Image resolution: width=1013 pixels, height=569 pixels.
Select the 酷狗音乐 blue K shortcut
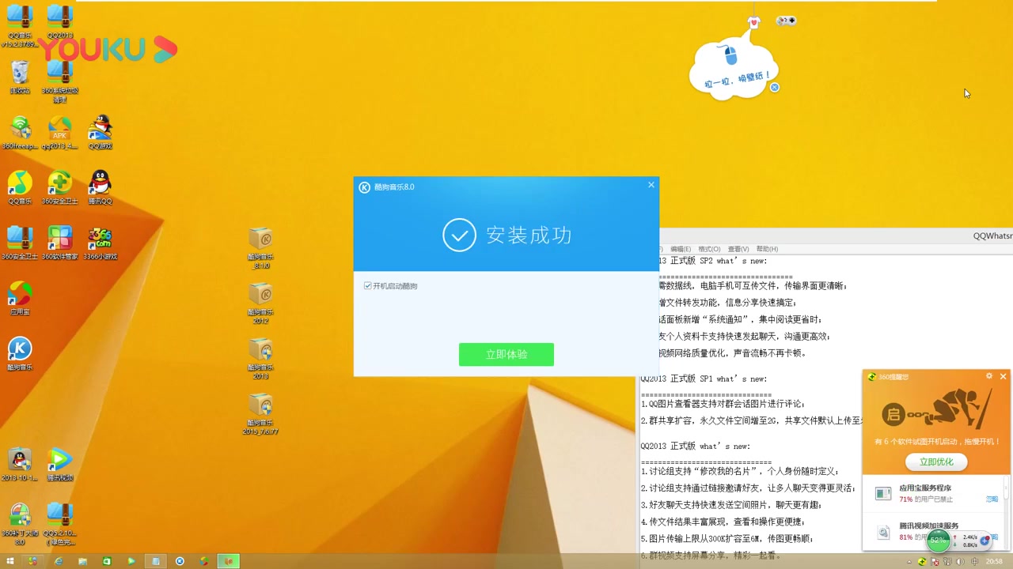(20, 353)
